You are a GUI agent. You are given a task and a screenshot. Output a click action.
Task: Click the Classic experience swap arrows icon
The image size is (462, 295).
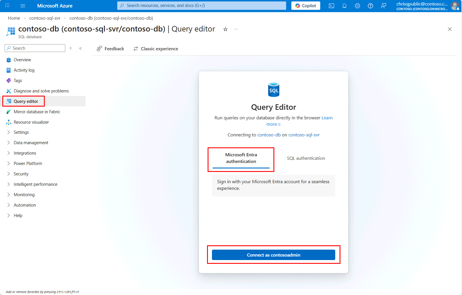[136, 49]
